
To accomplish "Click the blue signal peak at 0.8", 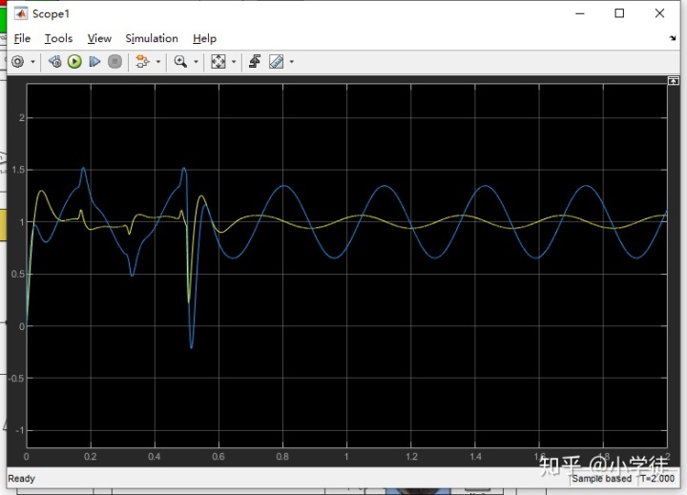I will [x=284, y=186].
